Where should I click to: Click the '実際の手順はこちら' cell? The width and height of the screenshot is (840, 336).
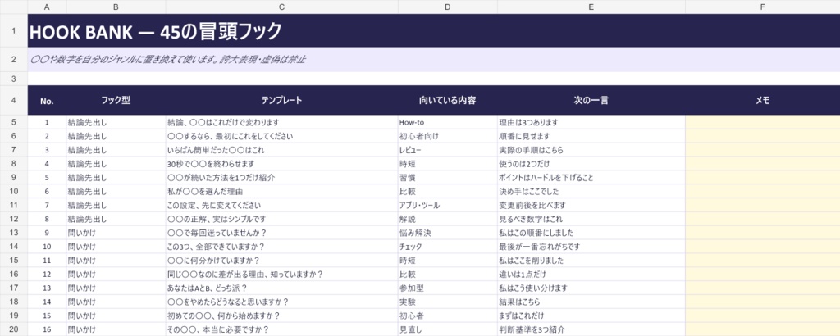(x=591, y=150)
